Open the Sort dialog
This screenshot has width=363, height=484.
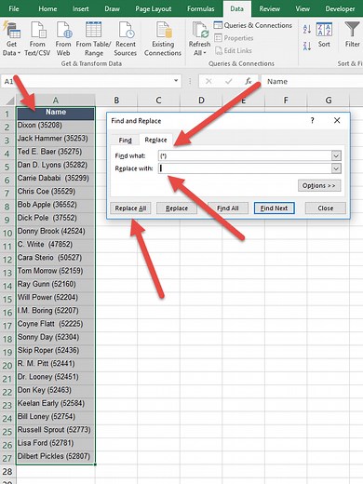tap(324, 34)
